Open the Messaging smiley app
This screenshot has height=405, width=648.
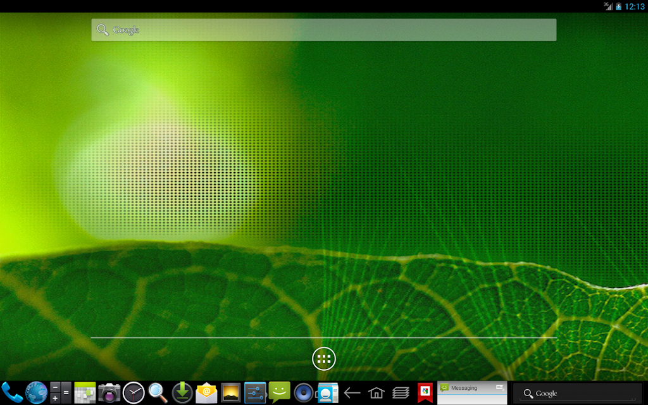[279, 392]
